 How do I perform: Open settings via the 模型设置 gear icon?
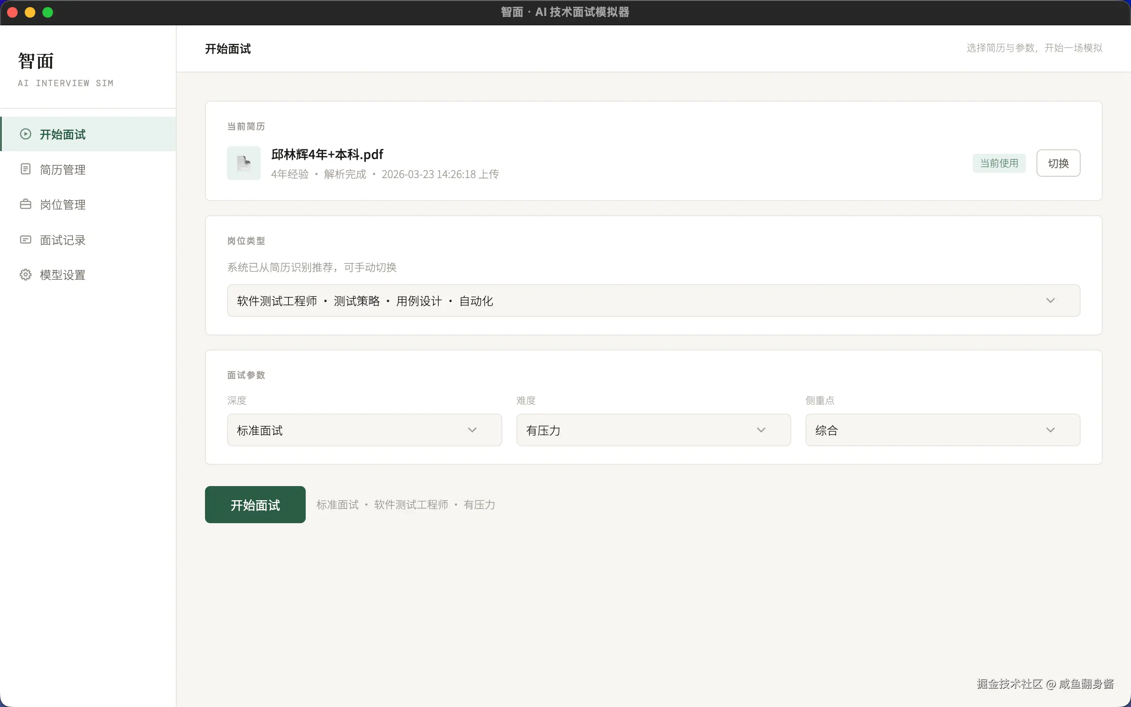click(25, 274)
